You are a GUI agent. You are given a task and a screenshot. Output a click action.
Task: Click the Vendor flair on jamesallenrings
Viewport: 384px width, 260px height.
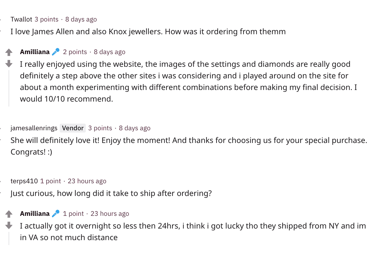[73, 128]
